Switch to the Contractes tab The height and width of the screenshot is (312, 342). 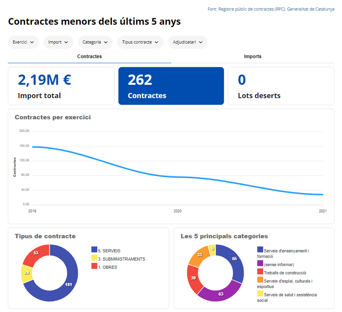[90, 57]
